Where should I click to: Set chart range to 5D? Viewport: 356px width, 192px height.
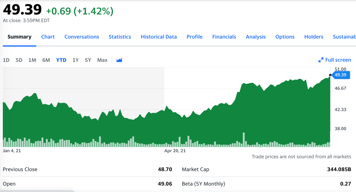click(19, 60)
